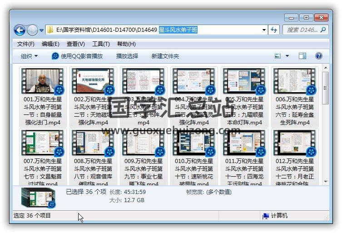Open the 查看(V) menu

[x=75, y=44]
